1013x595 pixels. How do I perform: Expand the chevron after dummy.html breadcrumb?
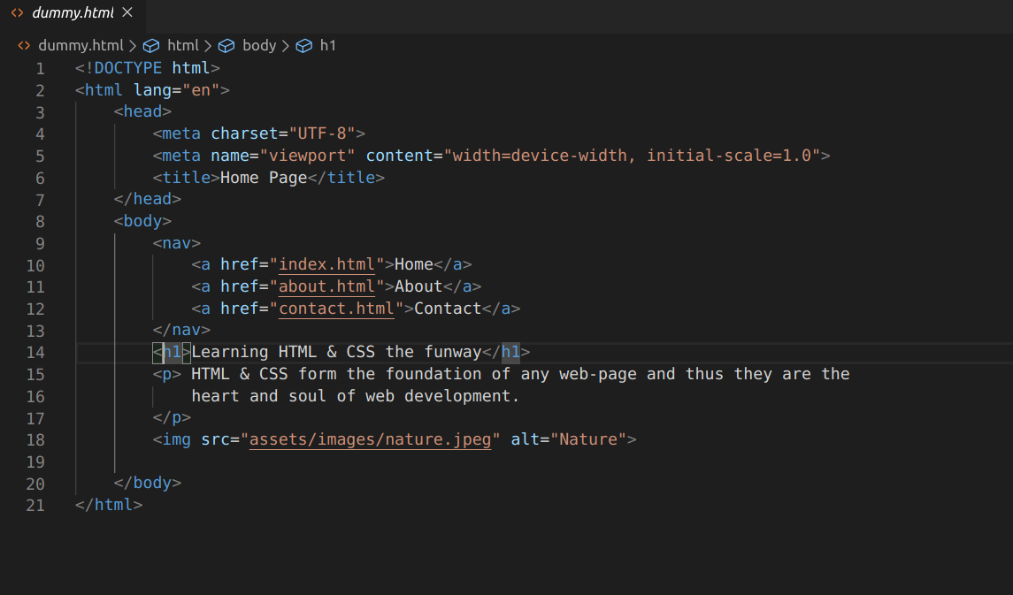tap(133, 46)
